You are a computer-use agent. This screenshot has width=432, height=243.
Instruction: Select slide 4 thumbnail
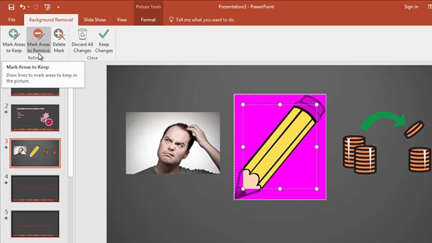[x=35, y=189]
